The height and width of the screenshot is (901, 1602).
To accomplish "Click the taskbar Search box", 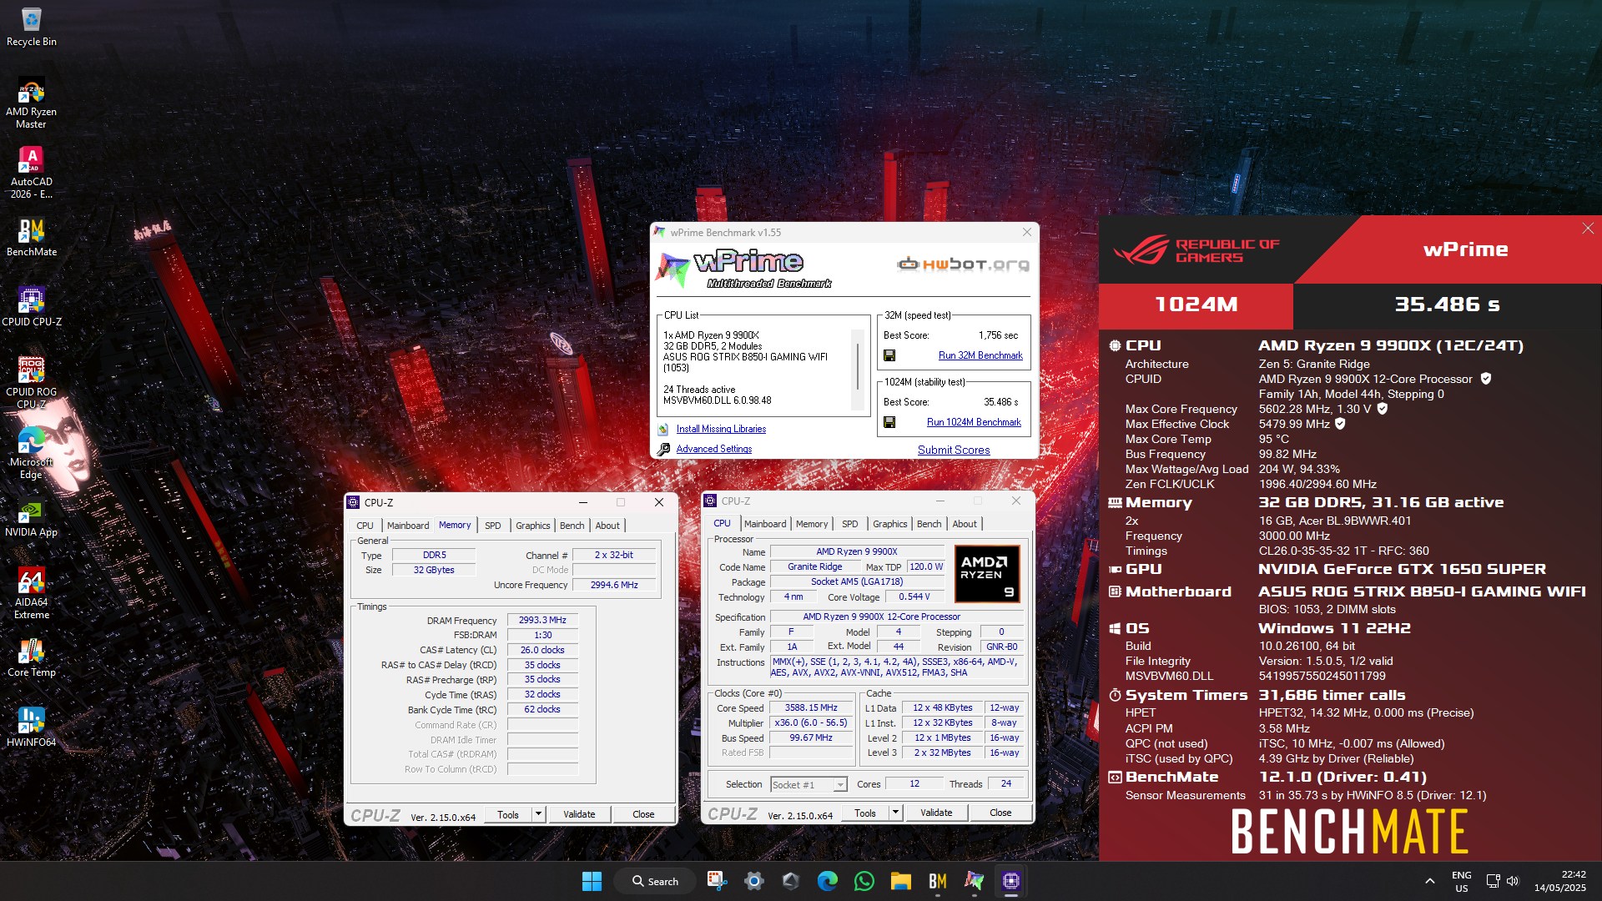I will click(x=655, y=881).
